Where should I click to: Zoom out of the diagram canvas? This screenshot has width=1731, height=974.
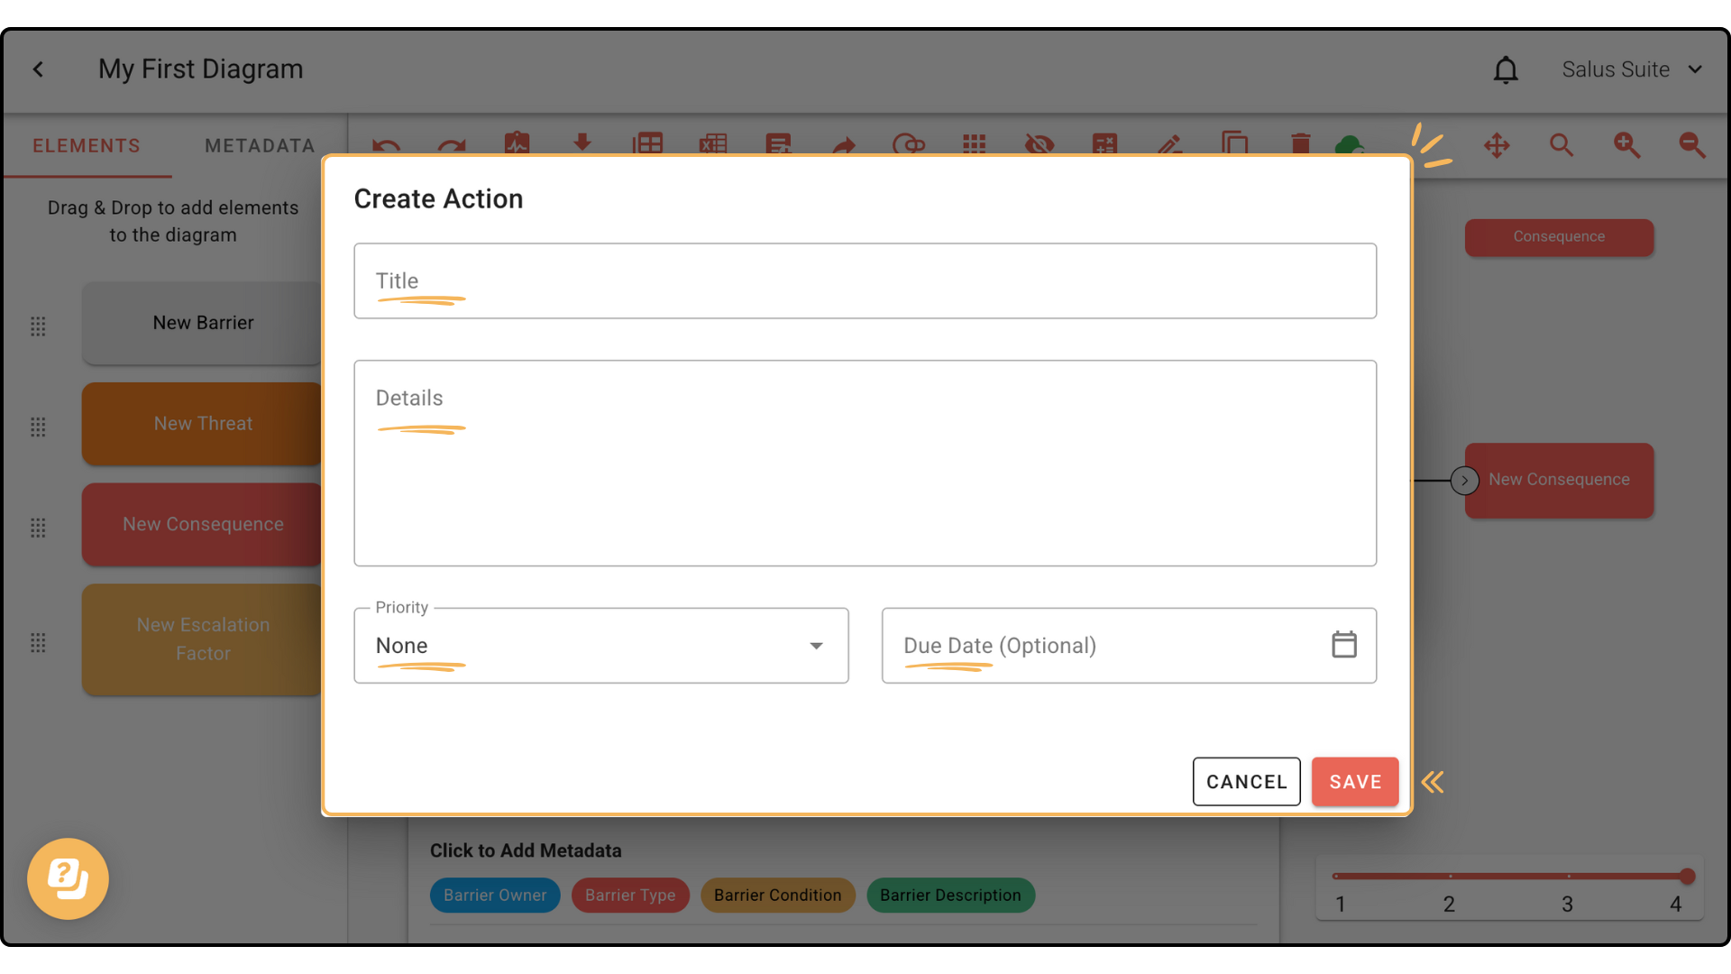pos(1692,145)
